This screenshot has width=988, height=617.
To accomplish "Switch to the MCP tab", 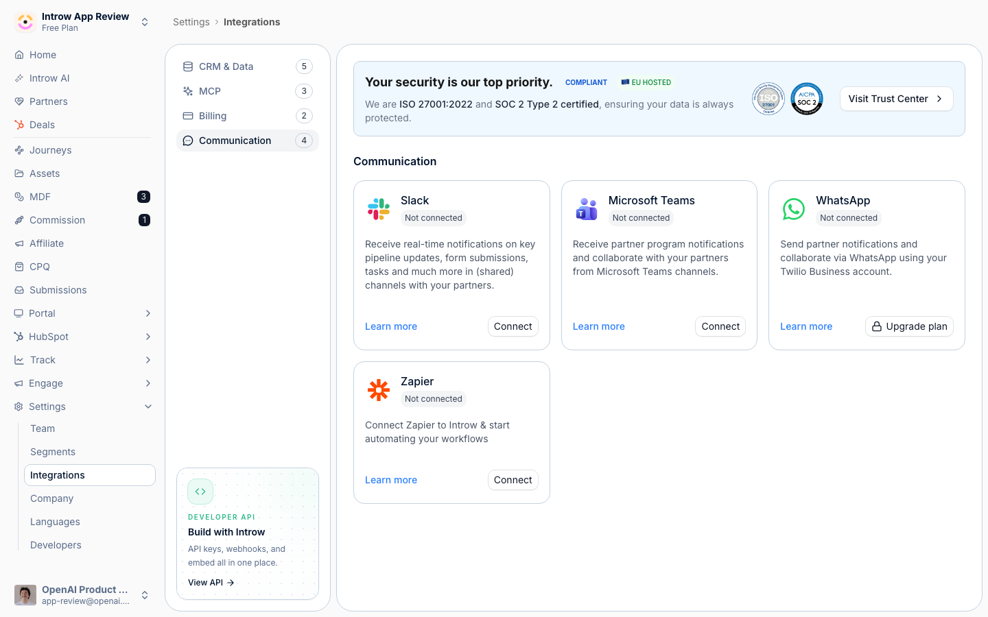I will pos(248,91).
